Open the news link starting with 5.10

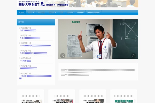[x=35, y=46]
